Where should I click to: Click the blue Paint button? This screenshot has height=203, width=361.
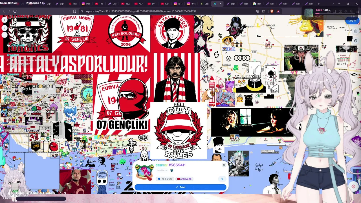click(x=180, y=187)
